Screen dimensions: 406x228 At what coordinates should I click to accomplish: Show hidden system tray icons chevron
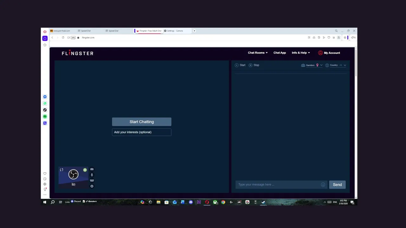[324, 202]
